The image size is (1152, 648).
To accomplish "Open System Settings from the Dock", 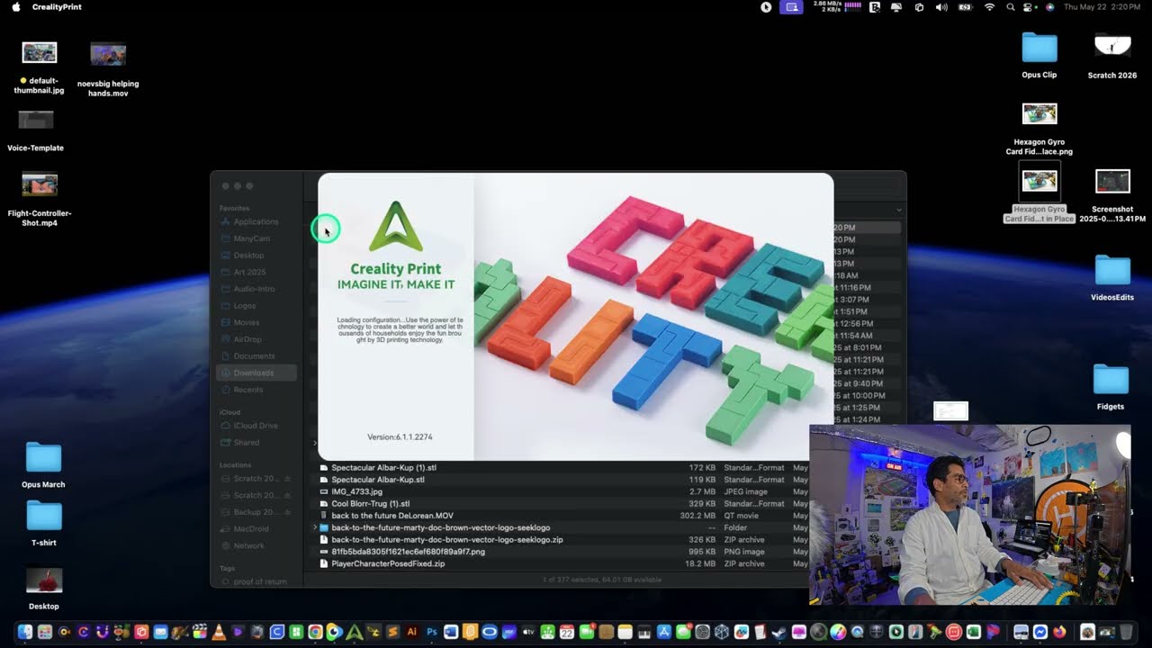I will (x=703, y=632).
